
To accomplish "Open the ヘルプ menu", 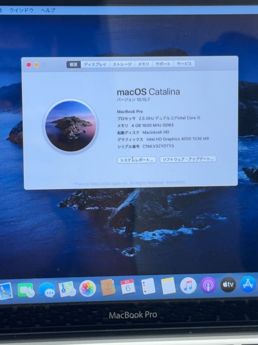I will coord(48,10).
